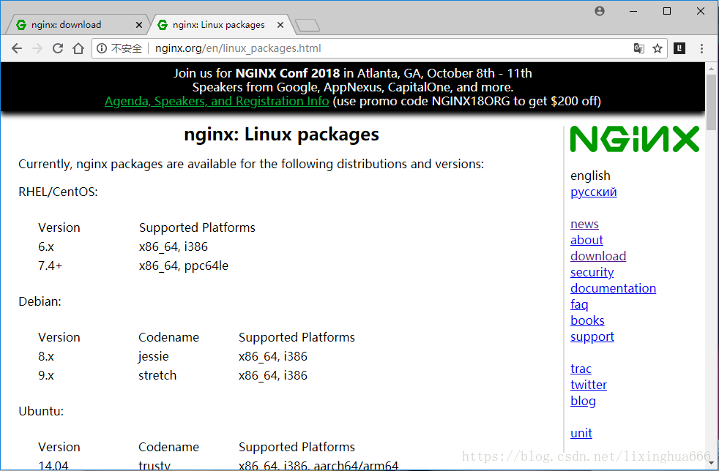The image size is (719, 471).
Task: Maximize the Chrome window
Action: [x=667, y=11]
